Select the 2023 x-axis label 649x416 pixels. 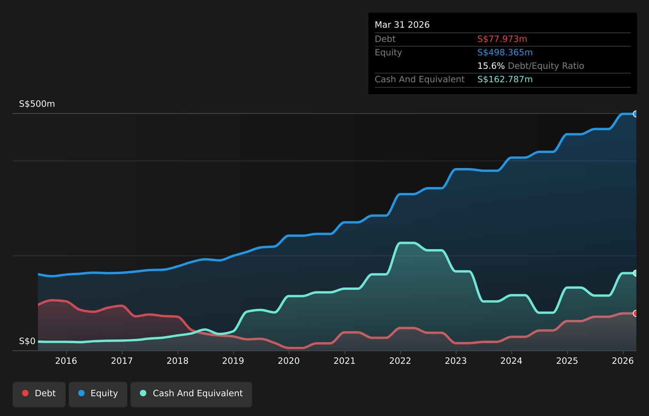(x=456, y=361)
